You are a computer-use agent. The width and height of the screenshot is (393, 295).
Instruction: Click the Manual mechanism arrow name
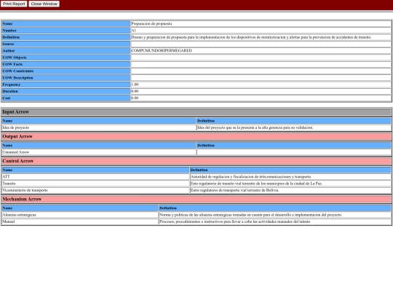[9, 221]
